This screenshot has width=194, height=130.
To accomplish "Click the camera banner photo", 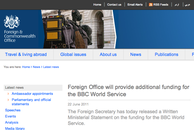I will [78, 29].
